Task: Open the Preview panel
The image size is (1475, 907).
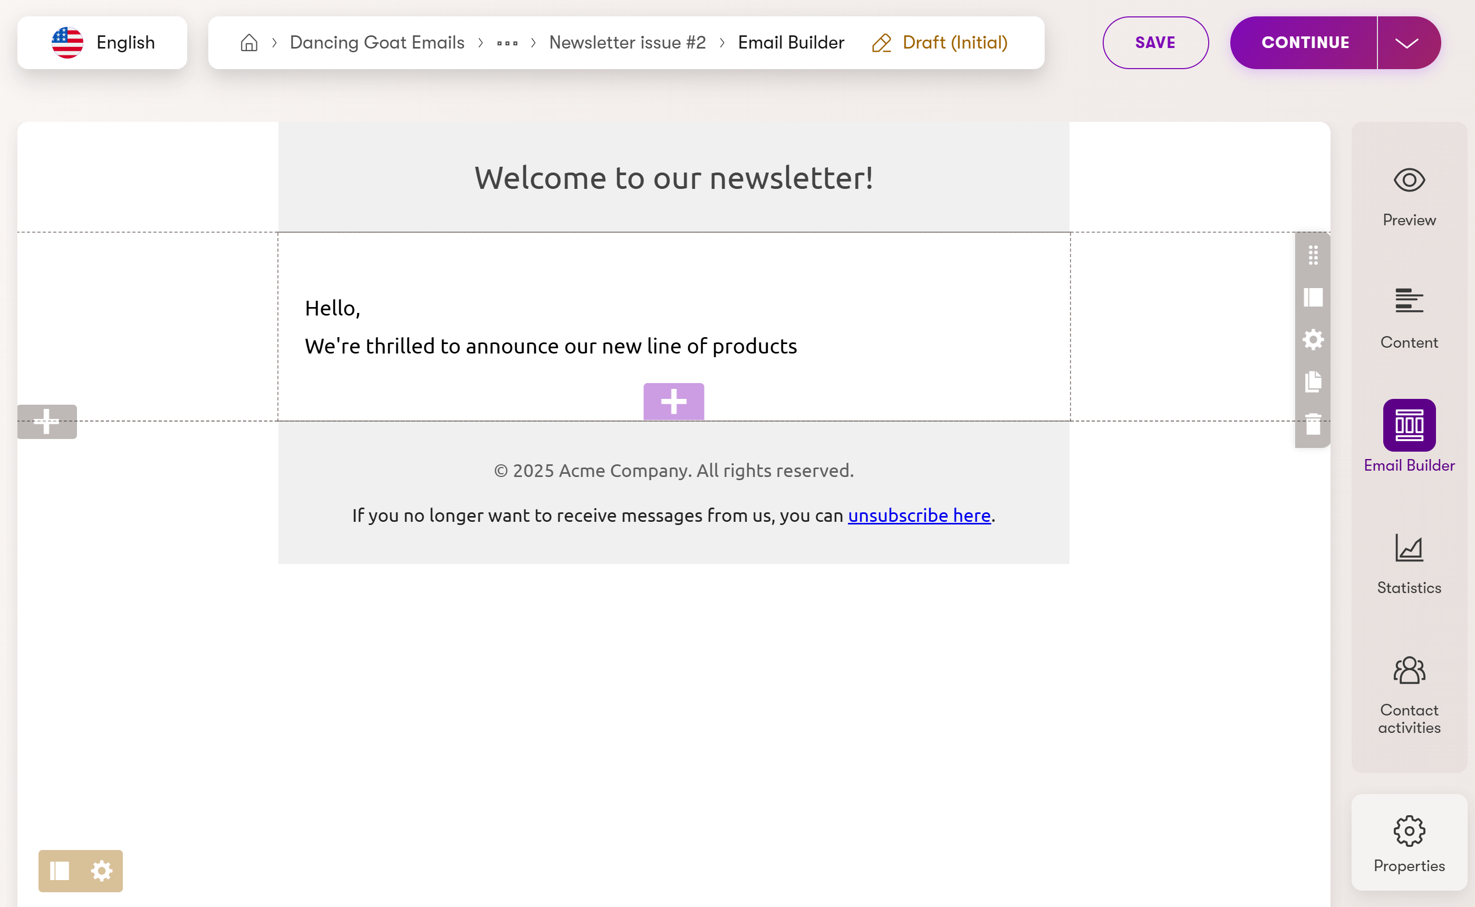Action: [x=1409, y=192]
